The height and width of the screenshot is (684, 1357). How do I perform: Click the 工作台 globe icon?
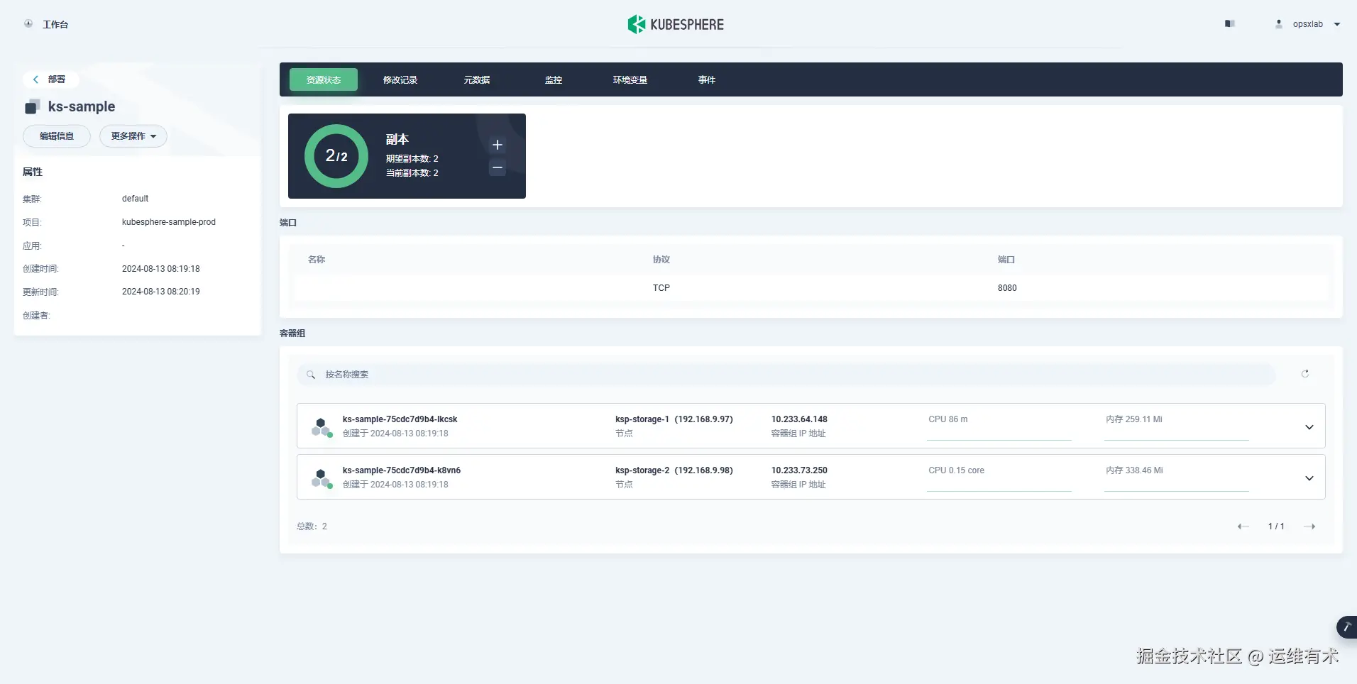[x=28, y=23]
